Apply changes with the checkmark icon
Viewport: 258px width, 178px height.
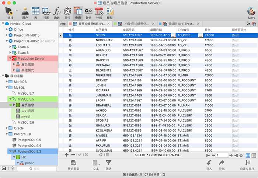click(x=80, y=155)
